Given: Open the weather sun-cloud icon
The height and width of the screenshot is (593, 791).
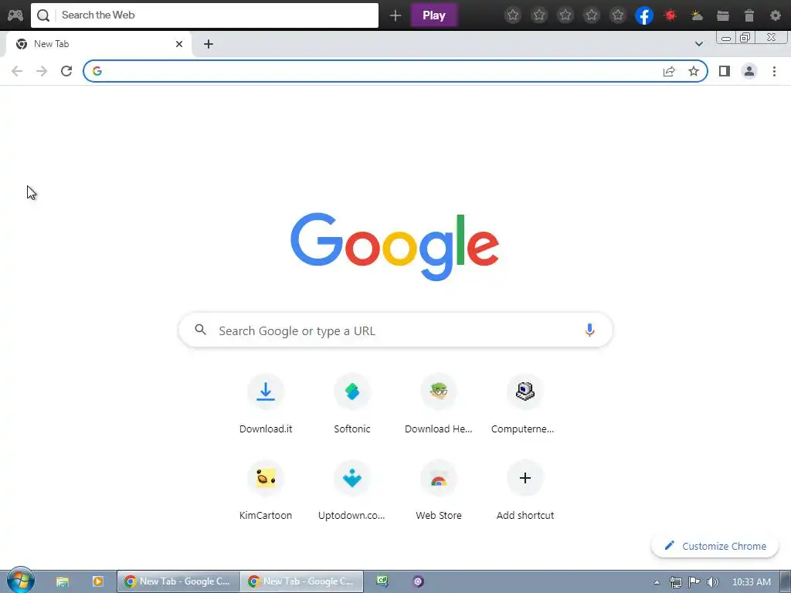Looking at the screenshot, I should 697,15.
